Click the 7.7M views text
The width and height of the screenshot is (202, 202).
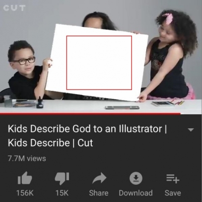pyautogui.click(x=27, y=159)
